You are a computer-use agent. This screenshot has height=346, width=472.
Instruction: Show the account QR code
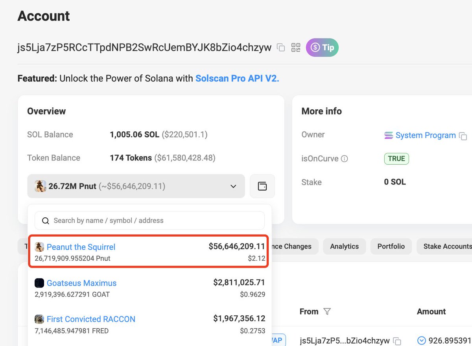coord(296,48)
